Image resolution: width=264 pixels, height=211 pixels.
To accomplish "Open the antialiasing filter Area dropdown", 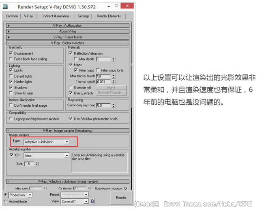I will [x=47, y=156].
